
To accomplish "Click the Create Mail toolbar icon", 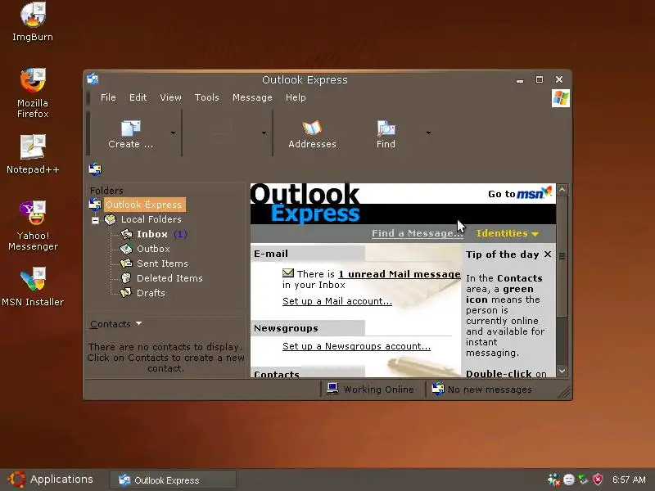I will [x=131, y=128].
